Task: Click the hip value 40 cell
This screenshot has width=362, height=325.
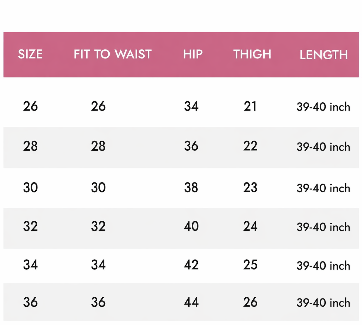Action: click(x=191, y=226)
